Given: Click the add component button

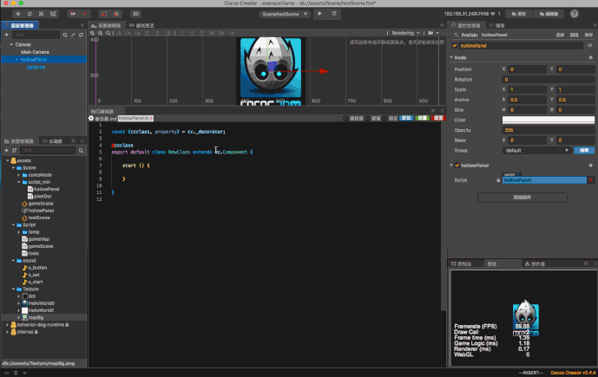Looking at the screenshot, I should point(522,198).
